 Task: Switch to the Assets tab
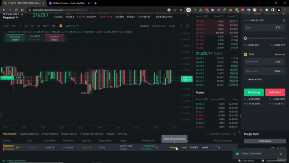coord(110,134)
